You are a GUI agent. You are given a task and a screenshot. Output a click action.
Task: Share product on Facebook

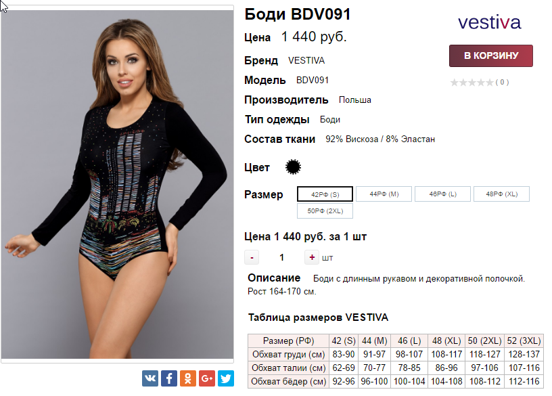point(169,378)
